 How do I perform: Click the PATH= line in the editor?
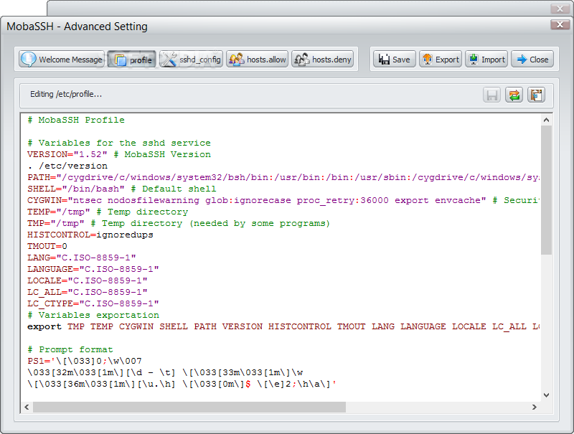(283, 177)
